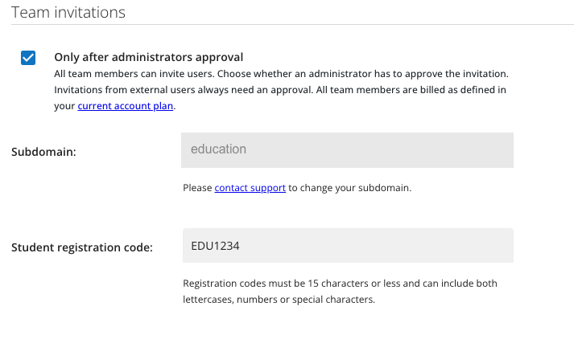Follow the contact support link

[250, 188]
